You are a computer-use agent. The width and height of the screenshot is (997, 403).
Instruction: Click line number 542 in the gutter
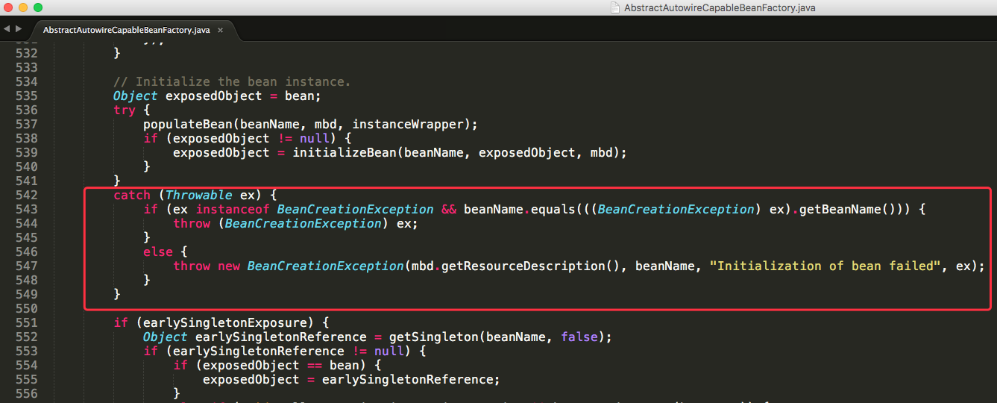coord(26,195)
